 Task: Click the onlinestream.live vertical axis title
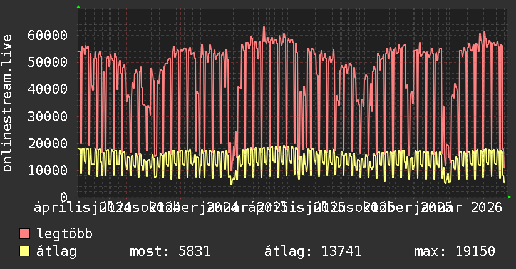coord(7,103)
